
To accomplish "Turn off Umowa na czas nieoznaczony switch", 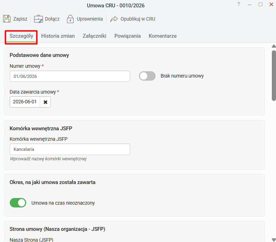I will pos(18,203).
